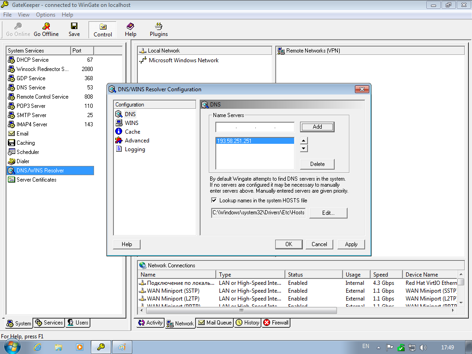472x354 pixels.
Task: Select the Server Certificates item
Action: (x=32, y=180)
